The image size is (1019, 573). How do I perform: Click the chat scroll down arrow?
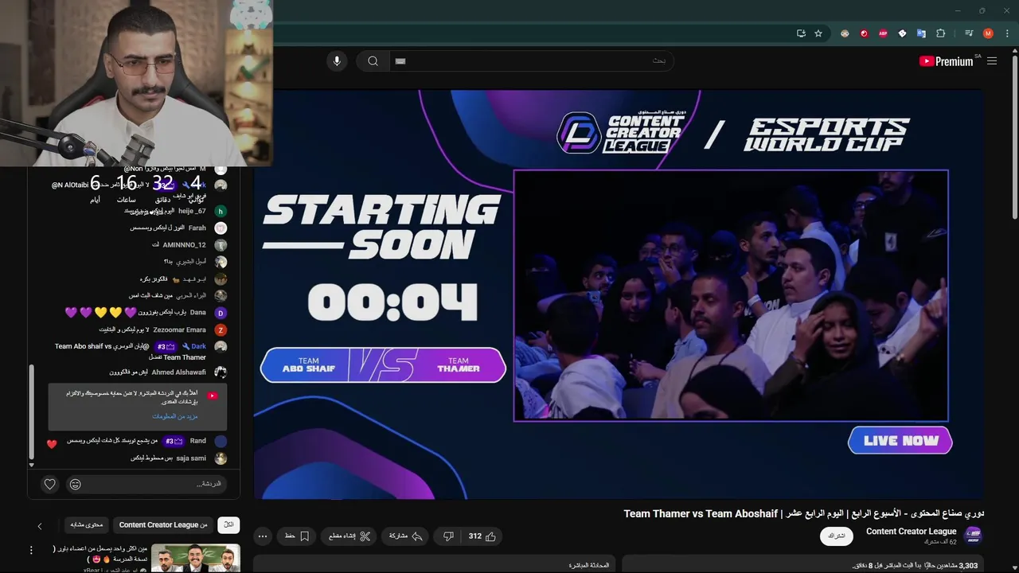tap(32, 464)
